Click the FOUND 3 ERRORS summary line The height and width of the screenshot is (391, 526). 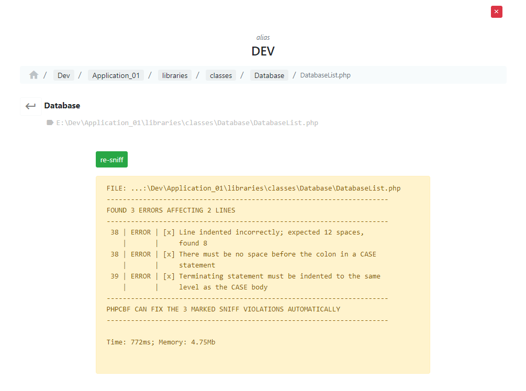pos(171,210)
